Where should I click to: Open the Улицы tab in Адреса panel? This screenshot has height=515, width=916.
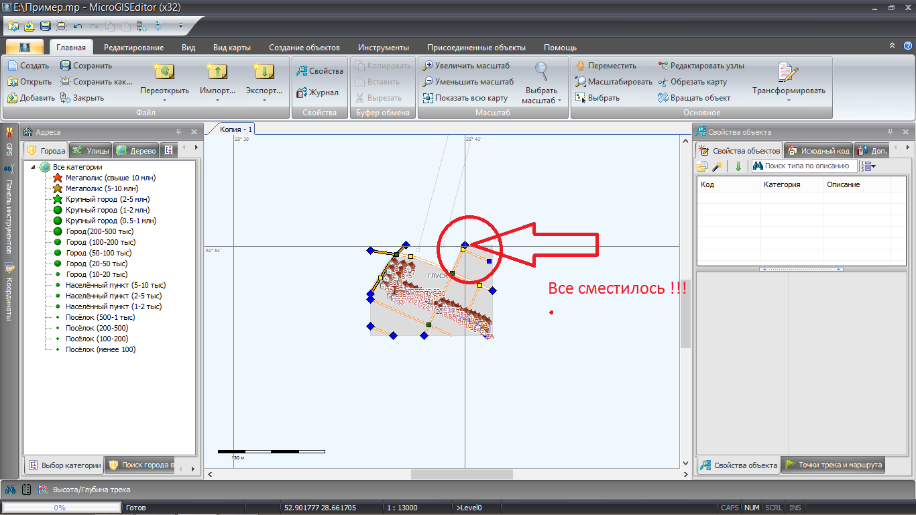click(x=90, y=151)
